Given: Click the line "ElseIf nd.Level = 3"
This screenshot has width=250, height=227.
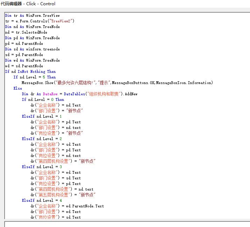Looking at the screenshot, I should point(42,167).
